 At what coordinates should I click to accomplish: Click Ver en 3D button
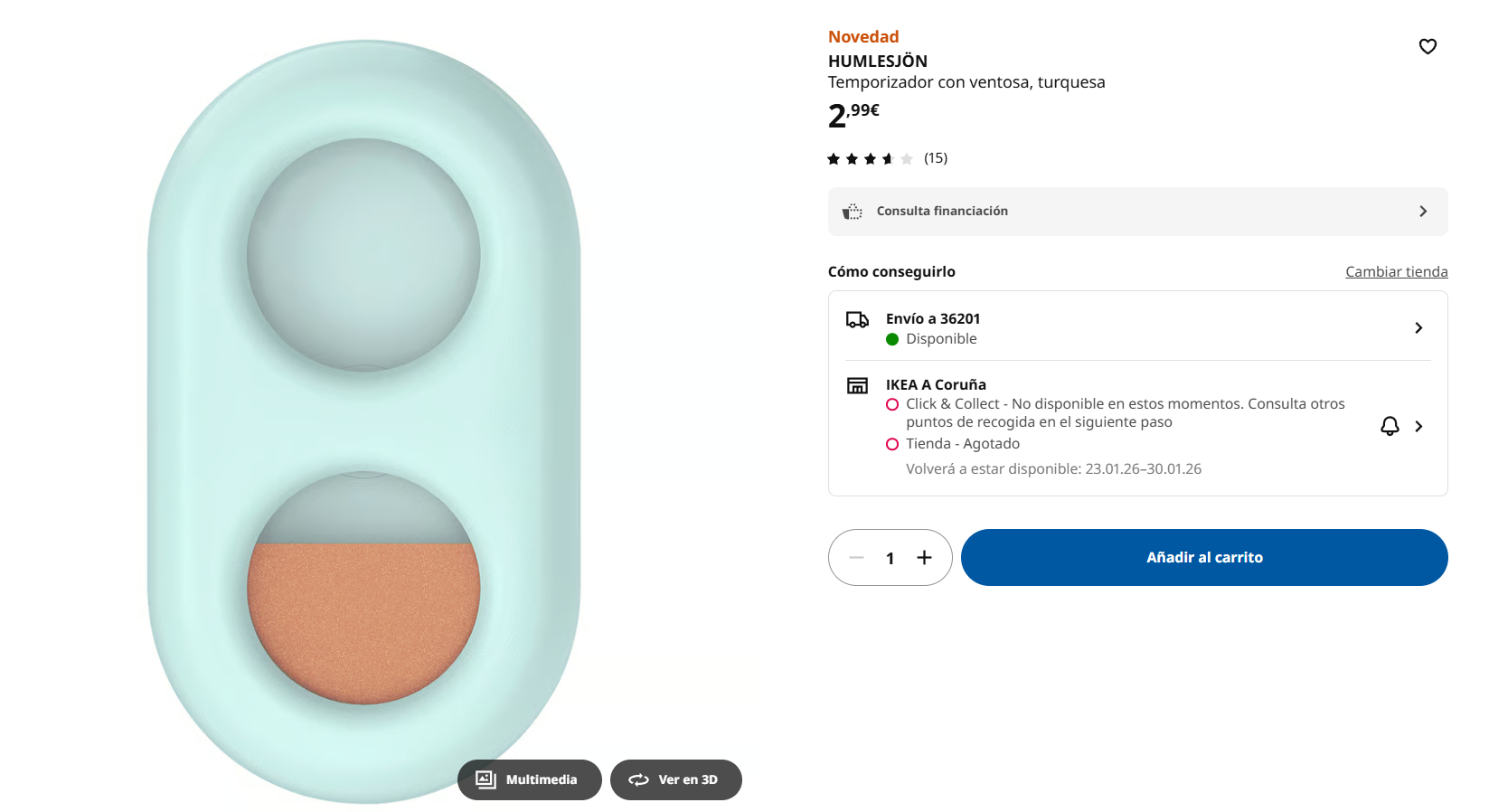point(675,779)
